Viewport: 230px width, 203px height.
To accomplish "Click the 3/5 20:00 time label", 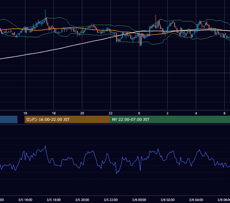I will 82,200.
